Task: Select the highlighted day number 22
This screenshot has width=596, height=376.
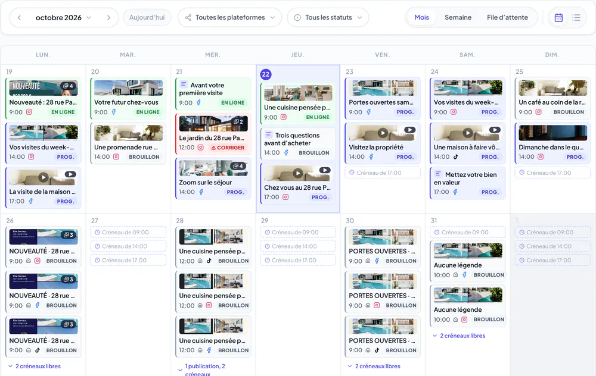Action: (266, 74)
